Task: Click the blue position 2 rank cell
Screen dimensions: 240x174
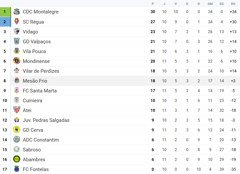Action: coord(5,22)
